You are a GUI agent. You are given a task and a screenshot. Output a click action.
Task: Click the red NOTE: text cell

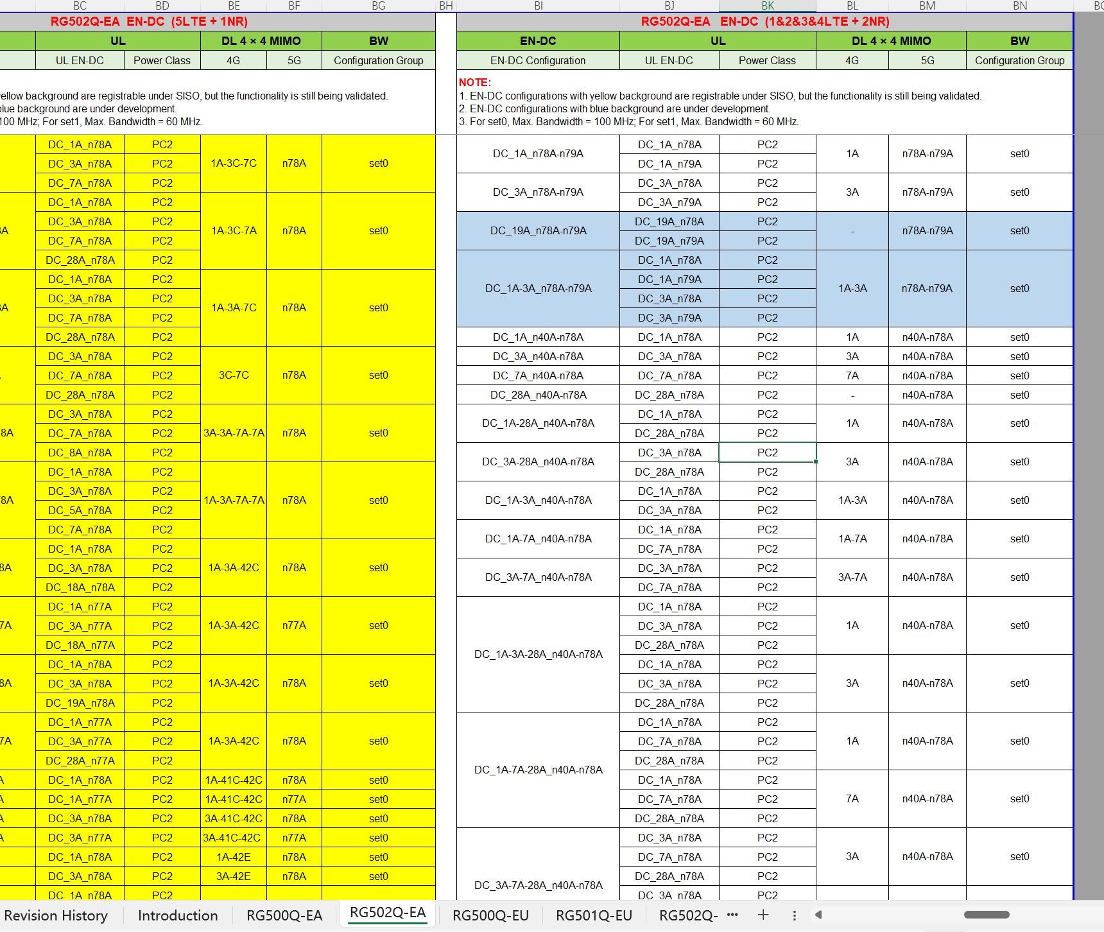pyautogui.click(x=475, y=82)
